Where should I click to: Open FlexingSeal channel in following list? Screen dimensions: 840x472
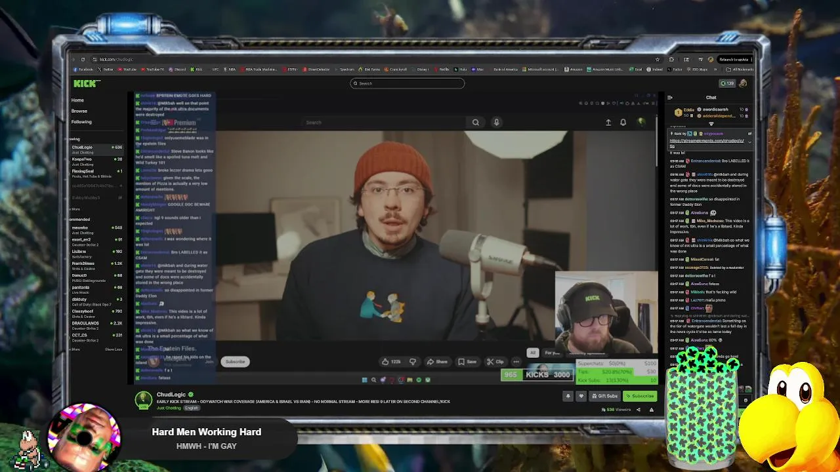click(96, 173)
